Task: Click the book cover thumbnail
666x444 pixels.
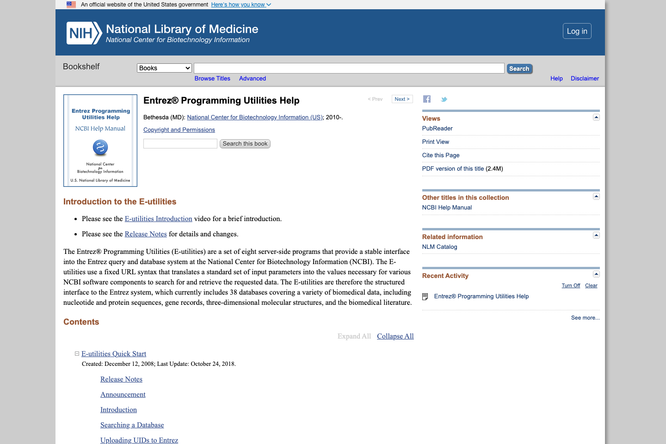Action: (100, 140)
